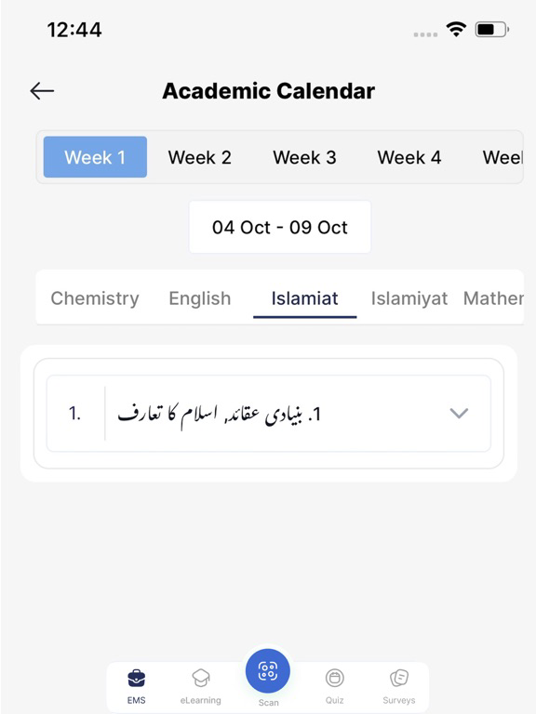Open the Surveys icon
536x714 pixels.
click(399, 678)
